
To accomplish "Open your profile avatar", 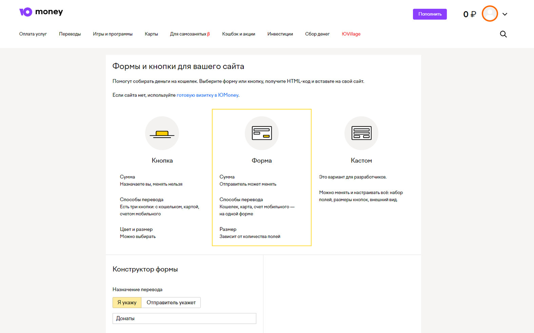I will tap(489, 13).
